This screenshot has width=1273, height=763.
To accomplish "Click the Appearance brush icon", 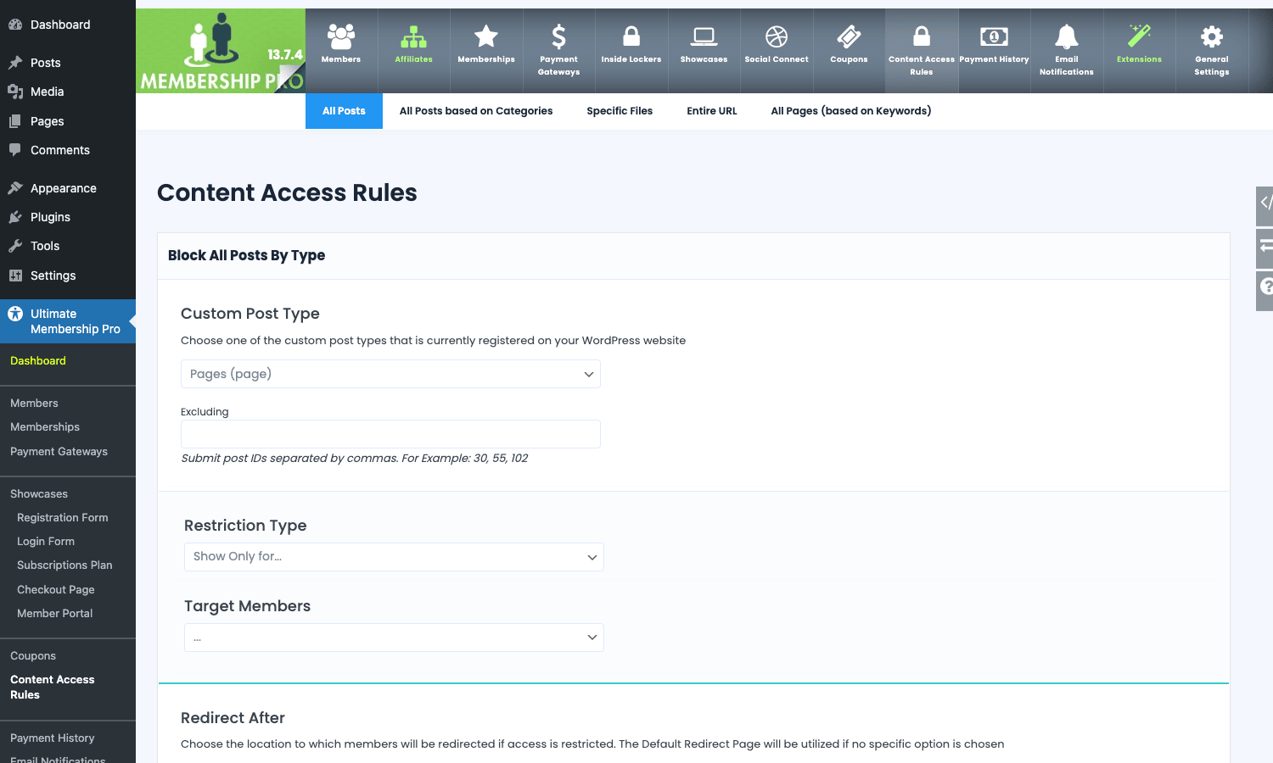I will pyautogui.click(x=15, y=188).
